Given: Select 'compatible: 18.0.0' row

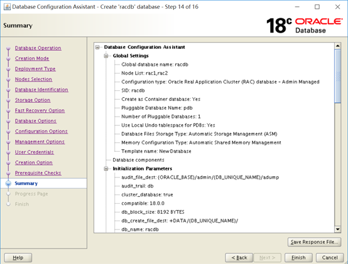Looking at the screenshot, I should tap(143, 203).
